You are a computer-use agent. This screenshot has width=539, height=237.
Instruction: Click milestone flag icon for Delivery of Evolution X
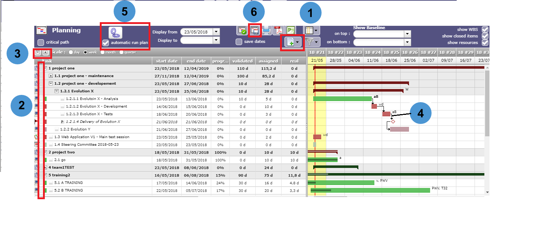(36, 122)
